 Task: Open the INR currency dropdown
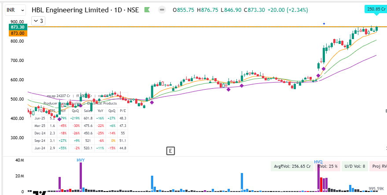pos(15,10)
